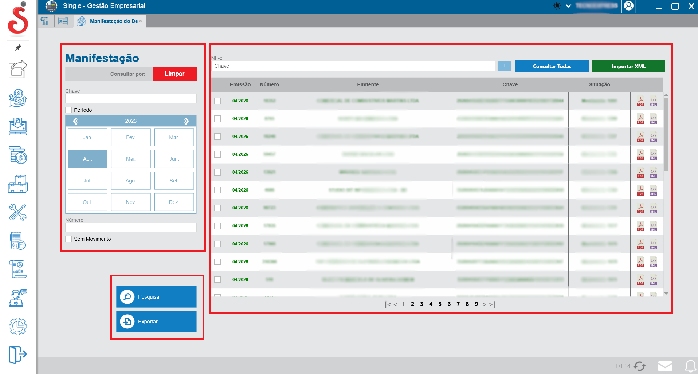698x374 pixels.
Task: Click the notification bell icon
Action: (x=690, y=366)
